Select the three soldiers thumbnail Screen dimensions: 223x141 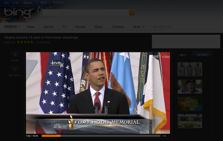point(190,69)
